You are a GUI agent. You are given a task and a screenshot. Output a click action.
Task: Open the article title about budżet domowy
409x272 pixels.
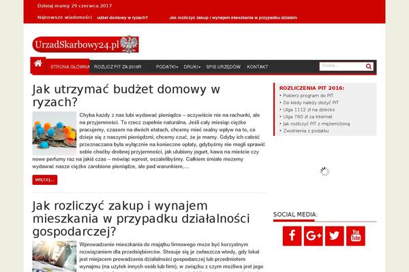(x=126, y=95)
